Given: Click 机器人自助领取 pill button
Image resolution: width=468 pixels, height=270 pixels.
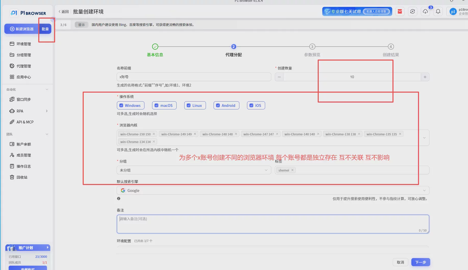Looking at the screenshot, I should tap(376, 11).
